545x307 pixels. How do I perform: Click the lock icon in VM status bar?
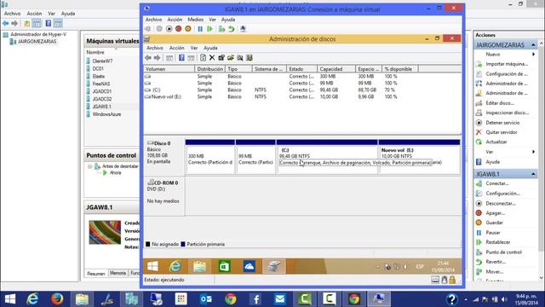click(452, 280)
